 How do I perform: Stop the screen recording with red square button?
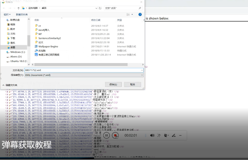pos(115,135)
